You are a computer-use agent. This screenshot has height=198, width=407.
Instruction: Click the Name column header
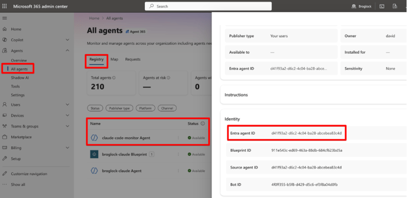(95, 123)
